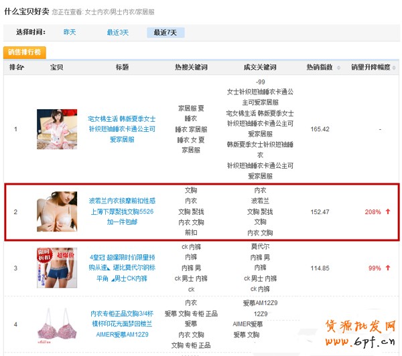Select the 最近7天 time range
This screenshot has width=402, height=356.
165,32
